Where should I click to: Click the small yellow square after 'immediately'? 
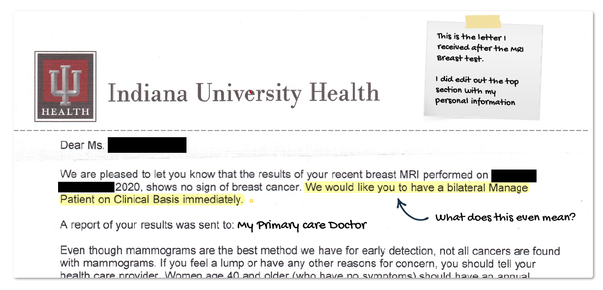point(251,201)
